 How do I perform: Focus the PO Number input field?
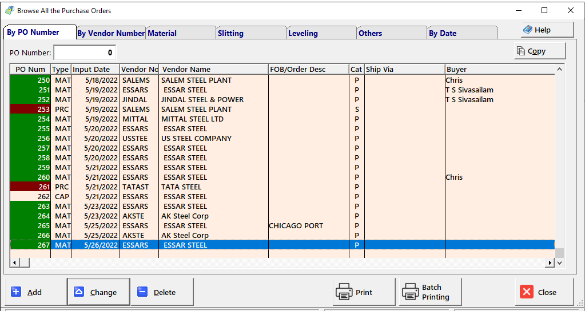coord(85,52)
